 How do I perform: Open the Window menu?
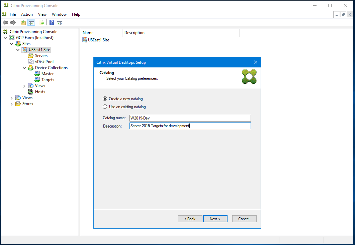coord(59,14)
